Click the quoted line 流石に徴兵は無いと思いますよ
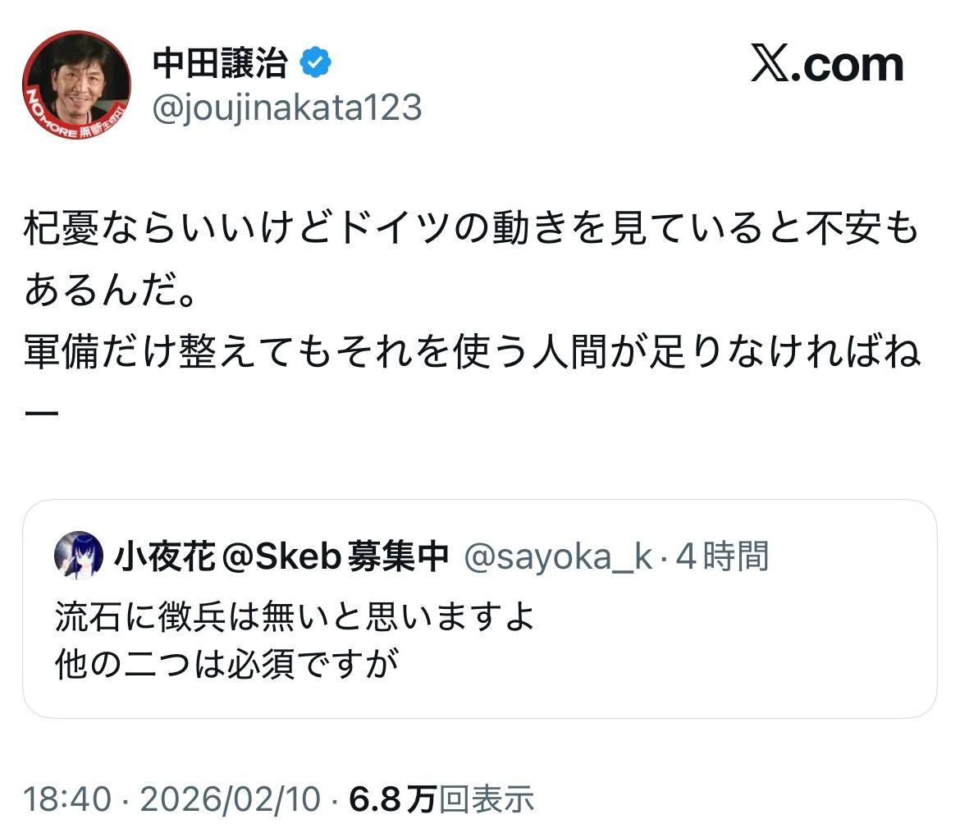This screenshot has height=833, width=960. click(295, 616)
